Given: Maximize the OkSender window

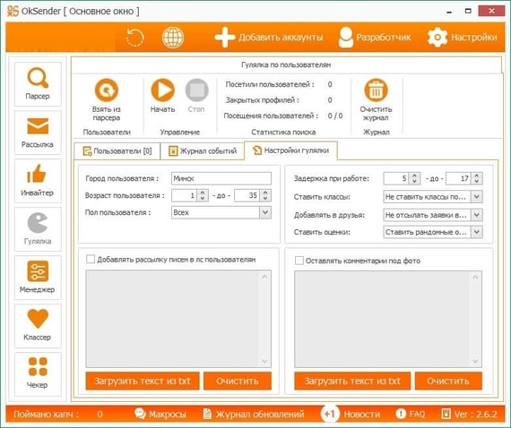Looking at the screenshot, I should (468, 11).
